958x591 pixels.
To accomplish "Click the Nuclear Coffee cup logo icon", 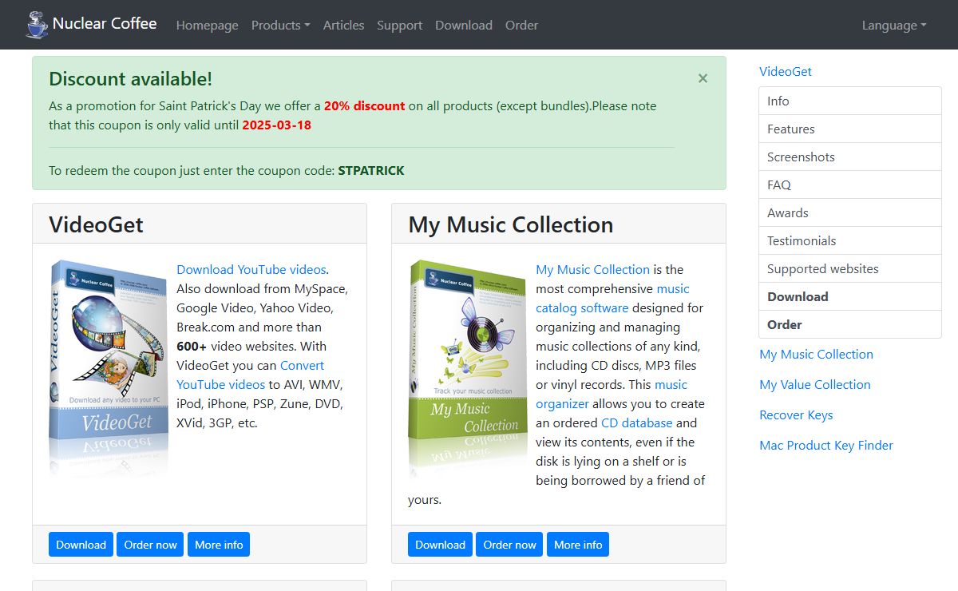I will [37, 25].
